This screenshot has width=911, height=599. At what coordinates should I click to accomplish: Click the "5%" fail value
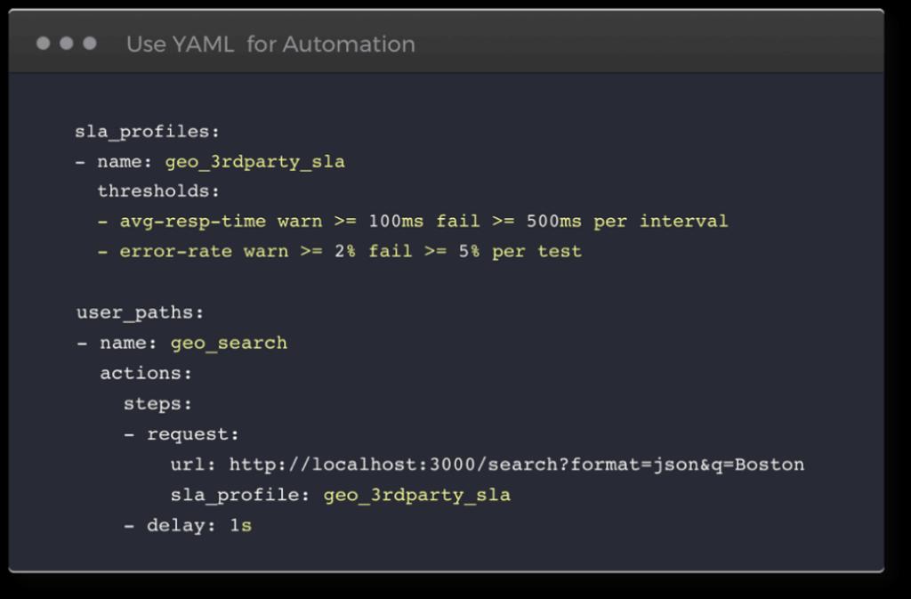point(467,251)
